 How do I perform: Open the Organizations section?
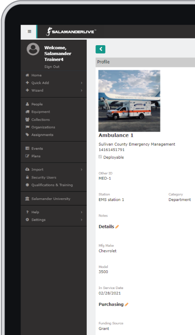pyautogui.click(x=43, y=127)
